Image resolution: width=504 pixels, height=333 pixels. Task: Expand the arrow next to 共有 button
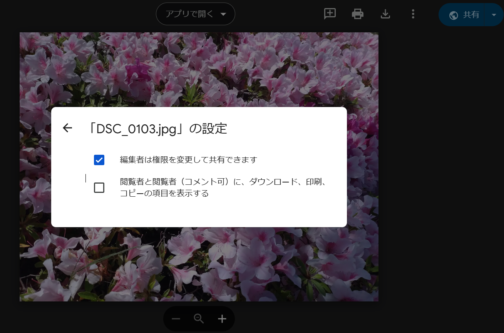tap(494, 15)
